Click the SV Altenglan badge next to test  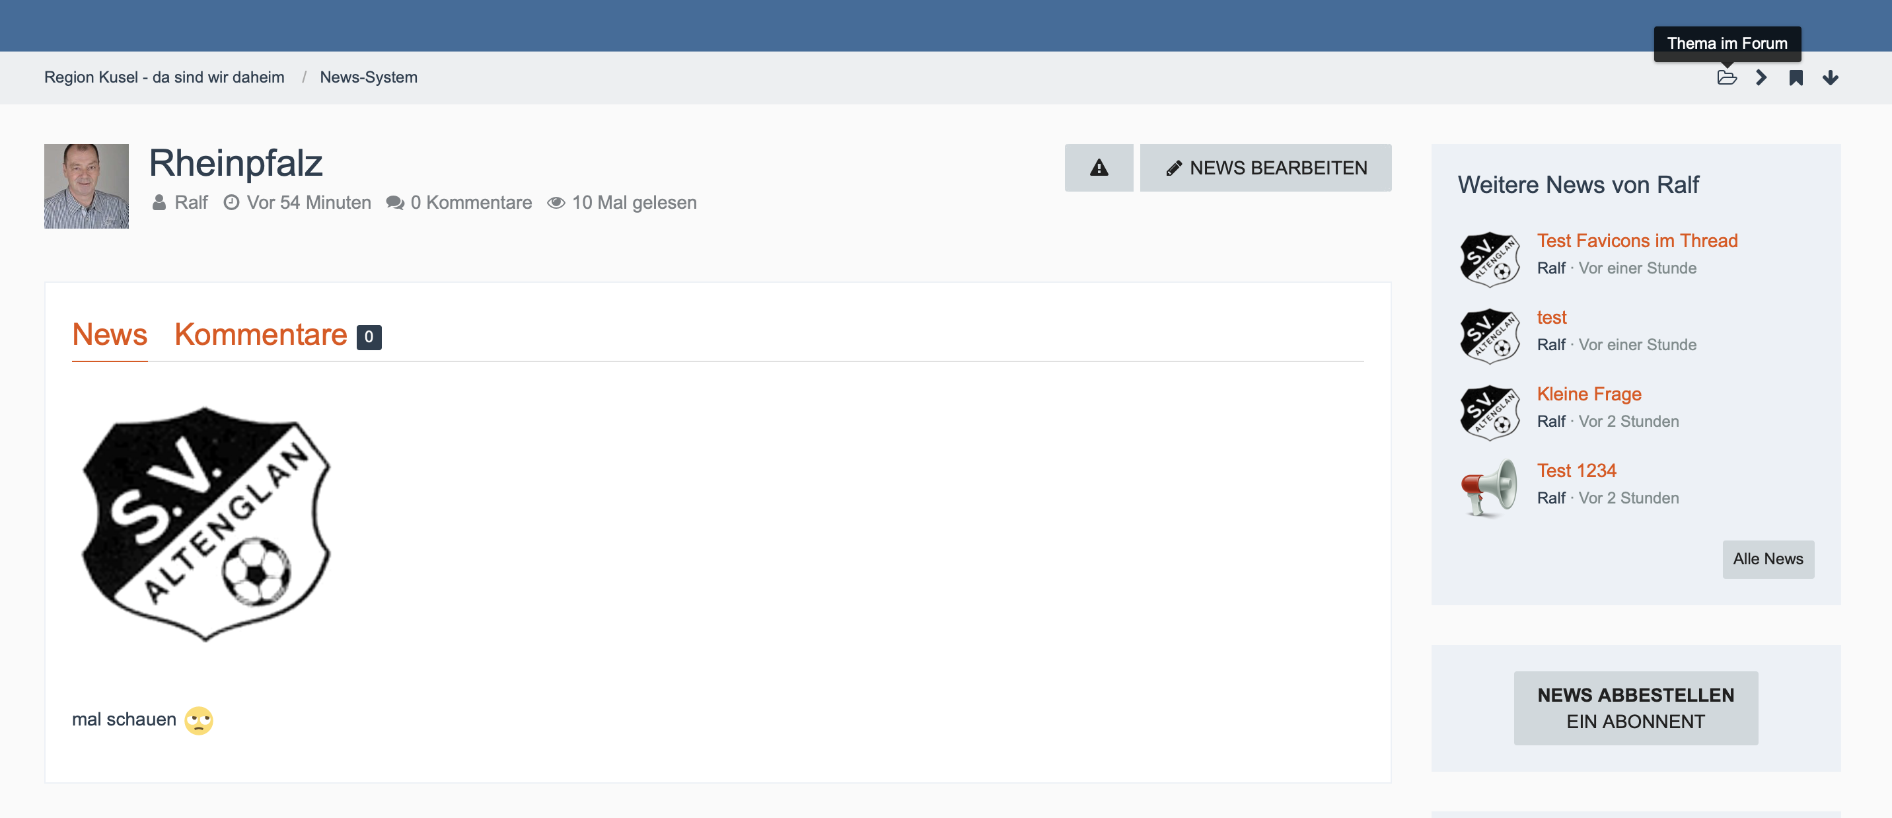tap(1489, 334)
